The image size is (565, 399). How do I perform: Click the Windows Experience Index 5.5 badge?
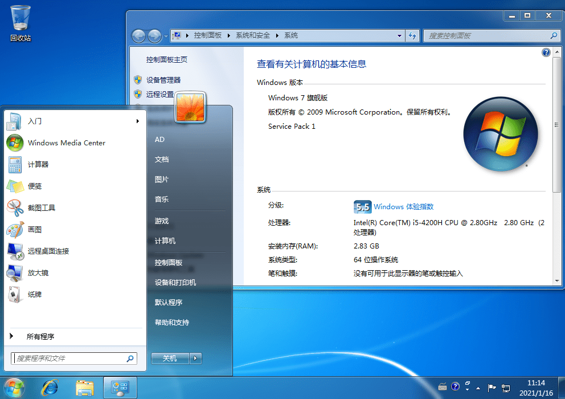(362, 207)
